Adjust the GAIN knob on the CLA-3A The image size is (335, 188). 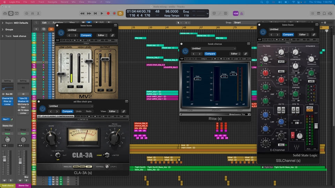(51, 138)
